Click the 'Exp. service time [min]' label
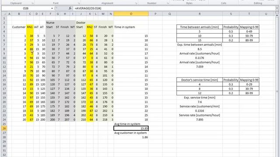 coord(199,98)
